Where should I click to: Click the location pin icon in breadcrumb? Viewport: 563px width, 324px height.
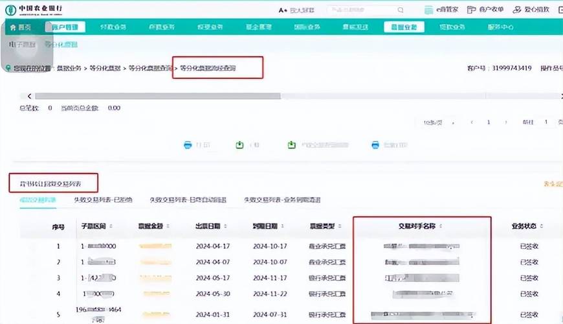click(x=8, y=68)
